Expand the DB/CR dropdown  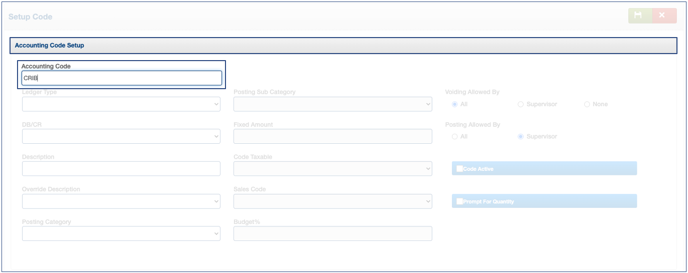click(x=121, y=136)
